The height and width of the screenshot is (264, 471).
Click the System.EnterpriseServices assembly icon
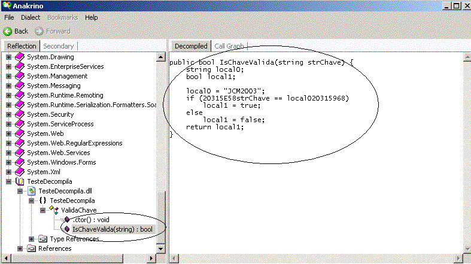click(x=20, y=66)
